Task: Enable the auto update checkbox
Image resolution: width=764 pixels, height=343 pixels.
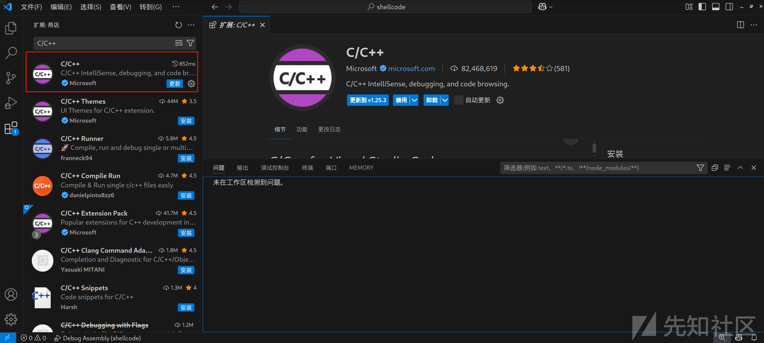Action: pyautogui.click(x=458, y=100)
